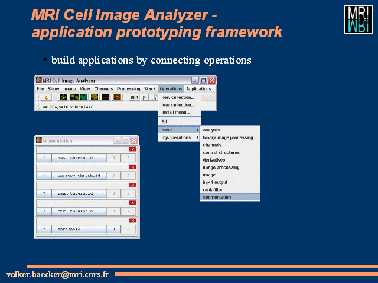Viewport: 378px width, 283px height.
Task: Select 'rank filter' submenu entry
Action: 230,190
